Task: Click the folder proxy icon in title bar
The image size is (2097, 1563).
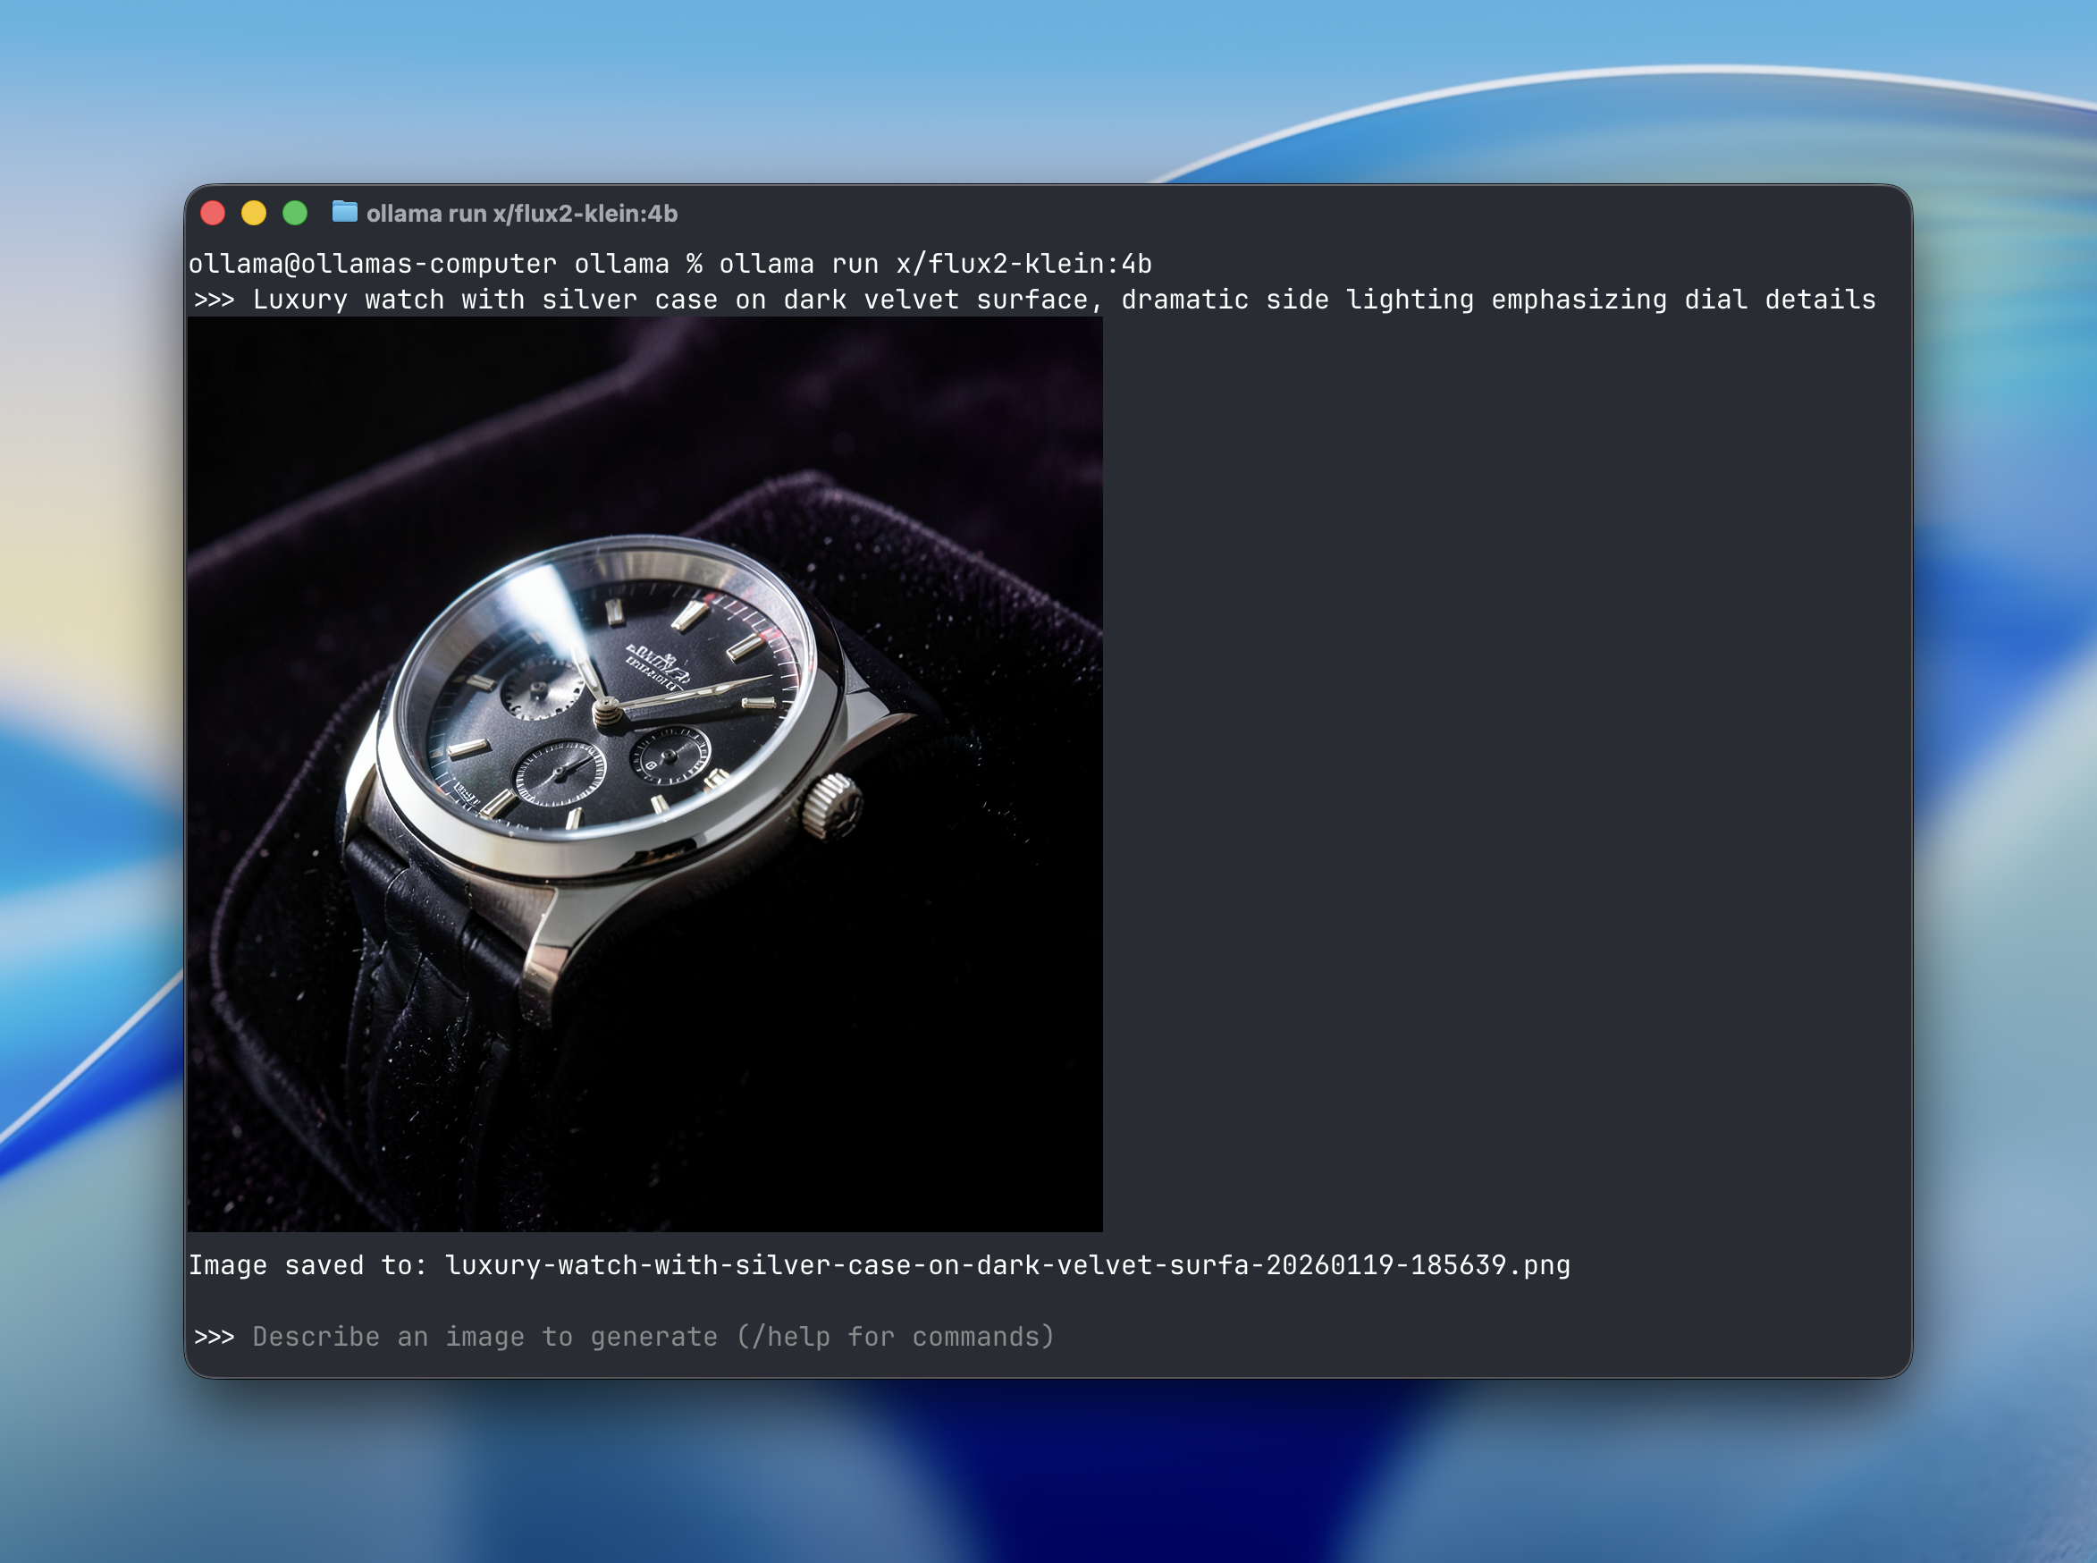Action: [x=344, y=213]
